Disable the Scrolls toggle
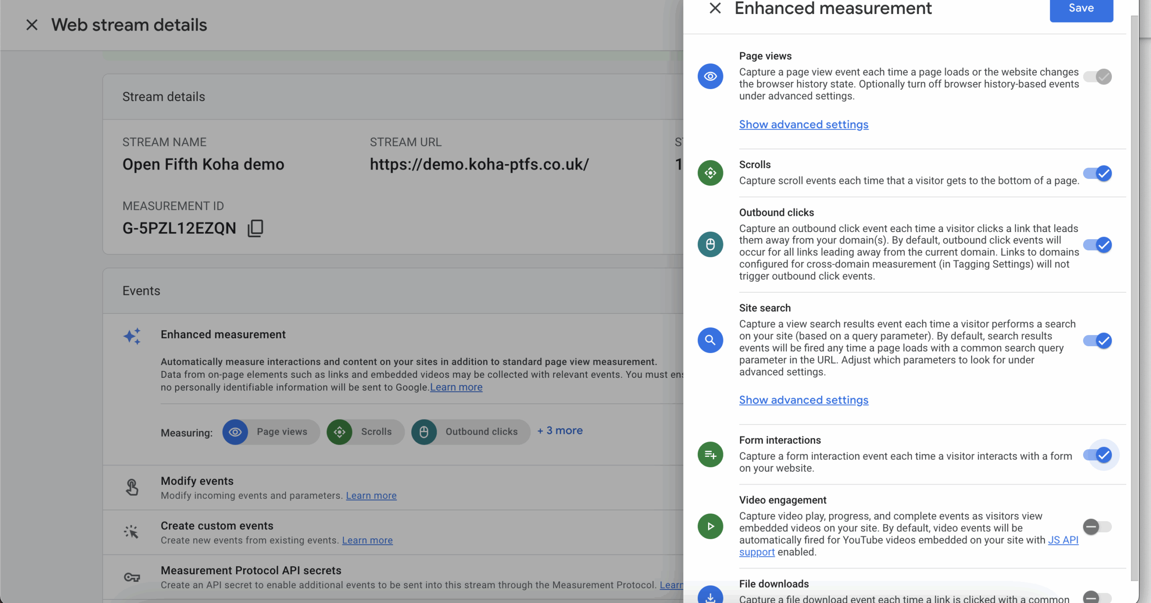The width and height of the screenshot is (1151, 603). (1097, 173)
